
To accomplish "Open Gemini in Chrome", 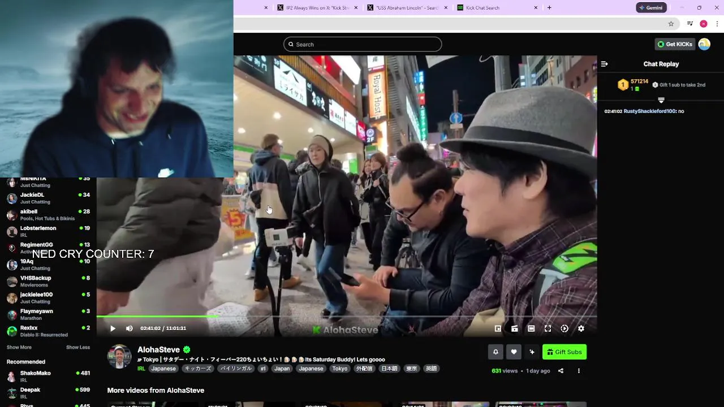I will 651,7.
